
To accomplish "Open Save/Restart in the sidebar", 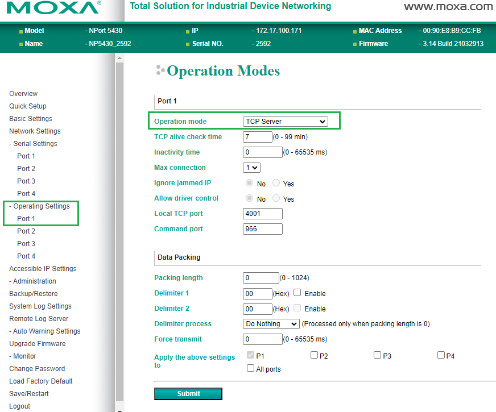I will (x=29, y=394).
